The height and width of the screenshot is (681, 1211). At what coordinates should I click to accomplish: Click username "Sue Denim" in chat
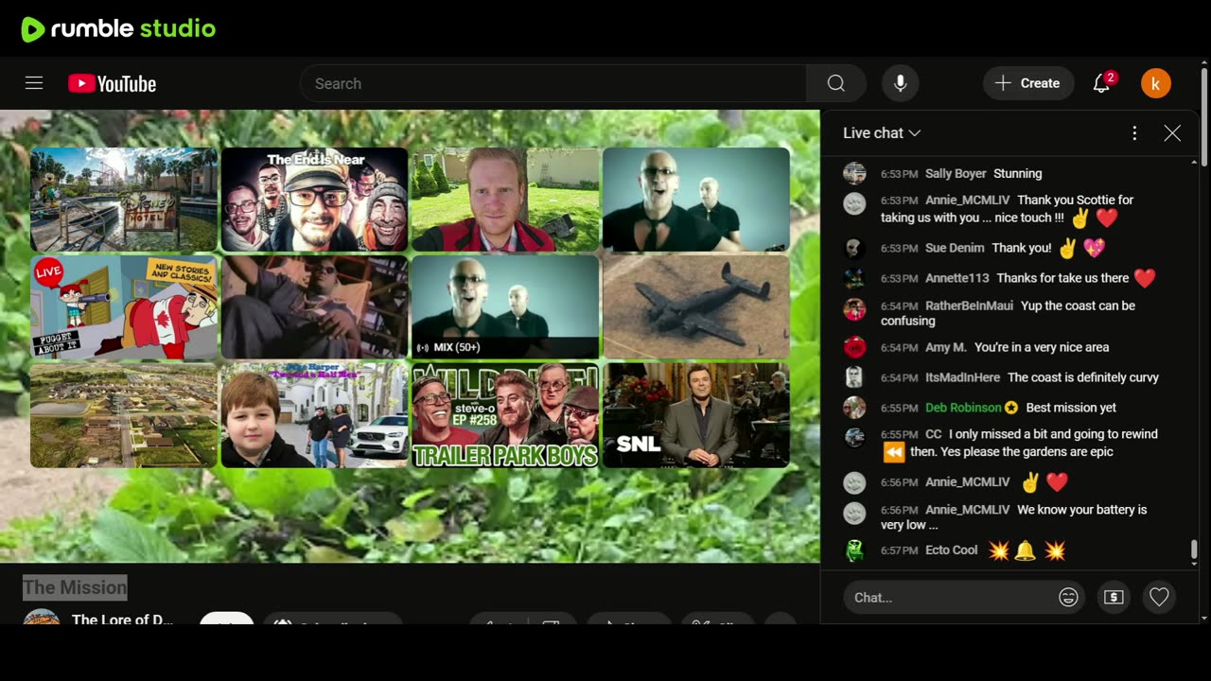tap(955, 248)
